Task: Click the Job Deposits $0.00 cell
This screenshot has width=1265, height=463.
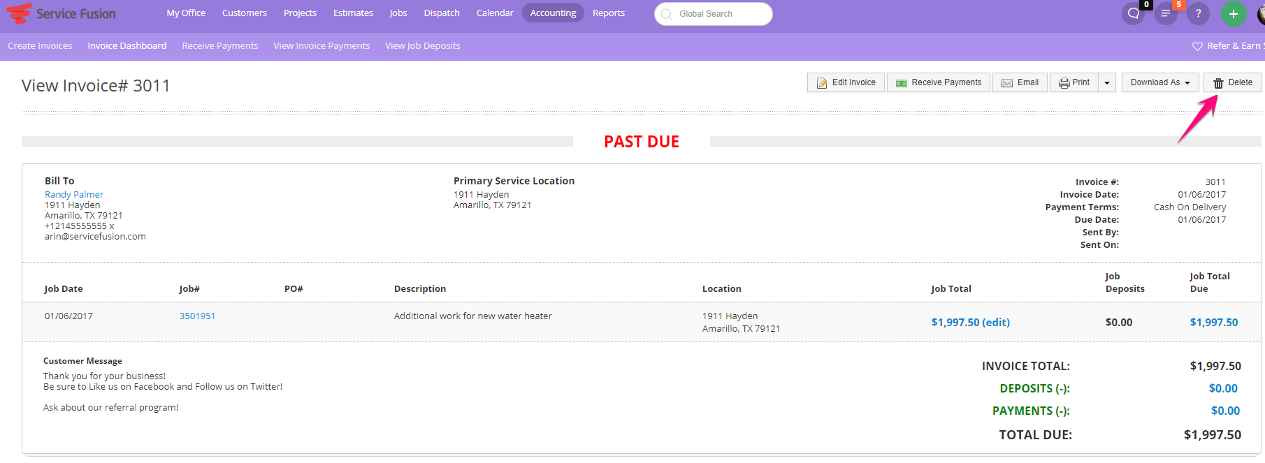Action: [x=1119, y=322]
